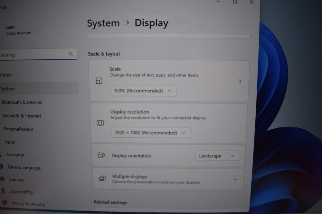Click 'Choose the presentation mode' description
Viewport: 322px width, 214px height.
[x=156, y=182]
